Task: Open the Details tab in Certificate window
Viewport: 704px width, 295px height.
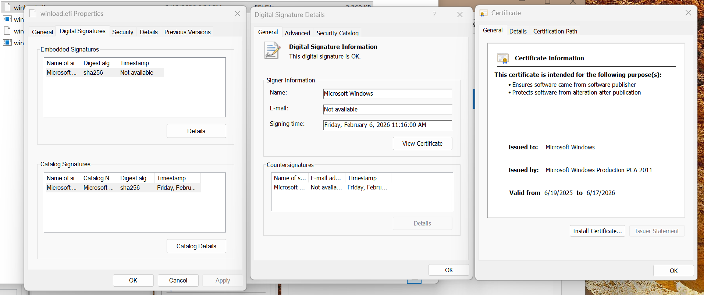Action: (x=518, y=31)
